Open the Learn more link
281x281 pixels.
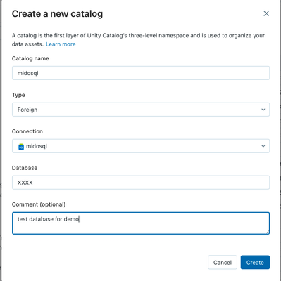click(x=61, y=44)
